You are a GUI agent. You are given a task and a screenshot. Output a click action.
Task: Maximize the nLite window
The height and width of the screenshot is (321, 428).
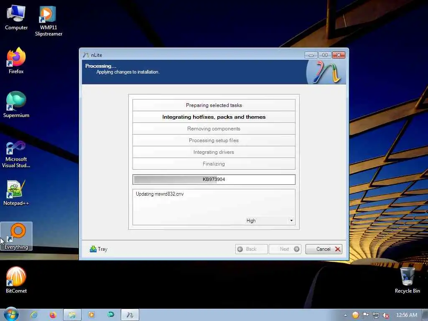pyautogui.click(x=325, y=55)
